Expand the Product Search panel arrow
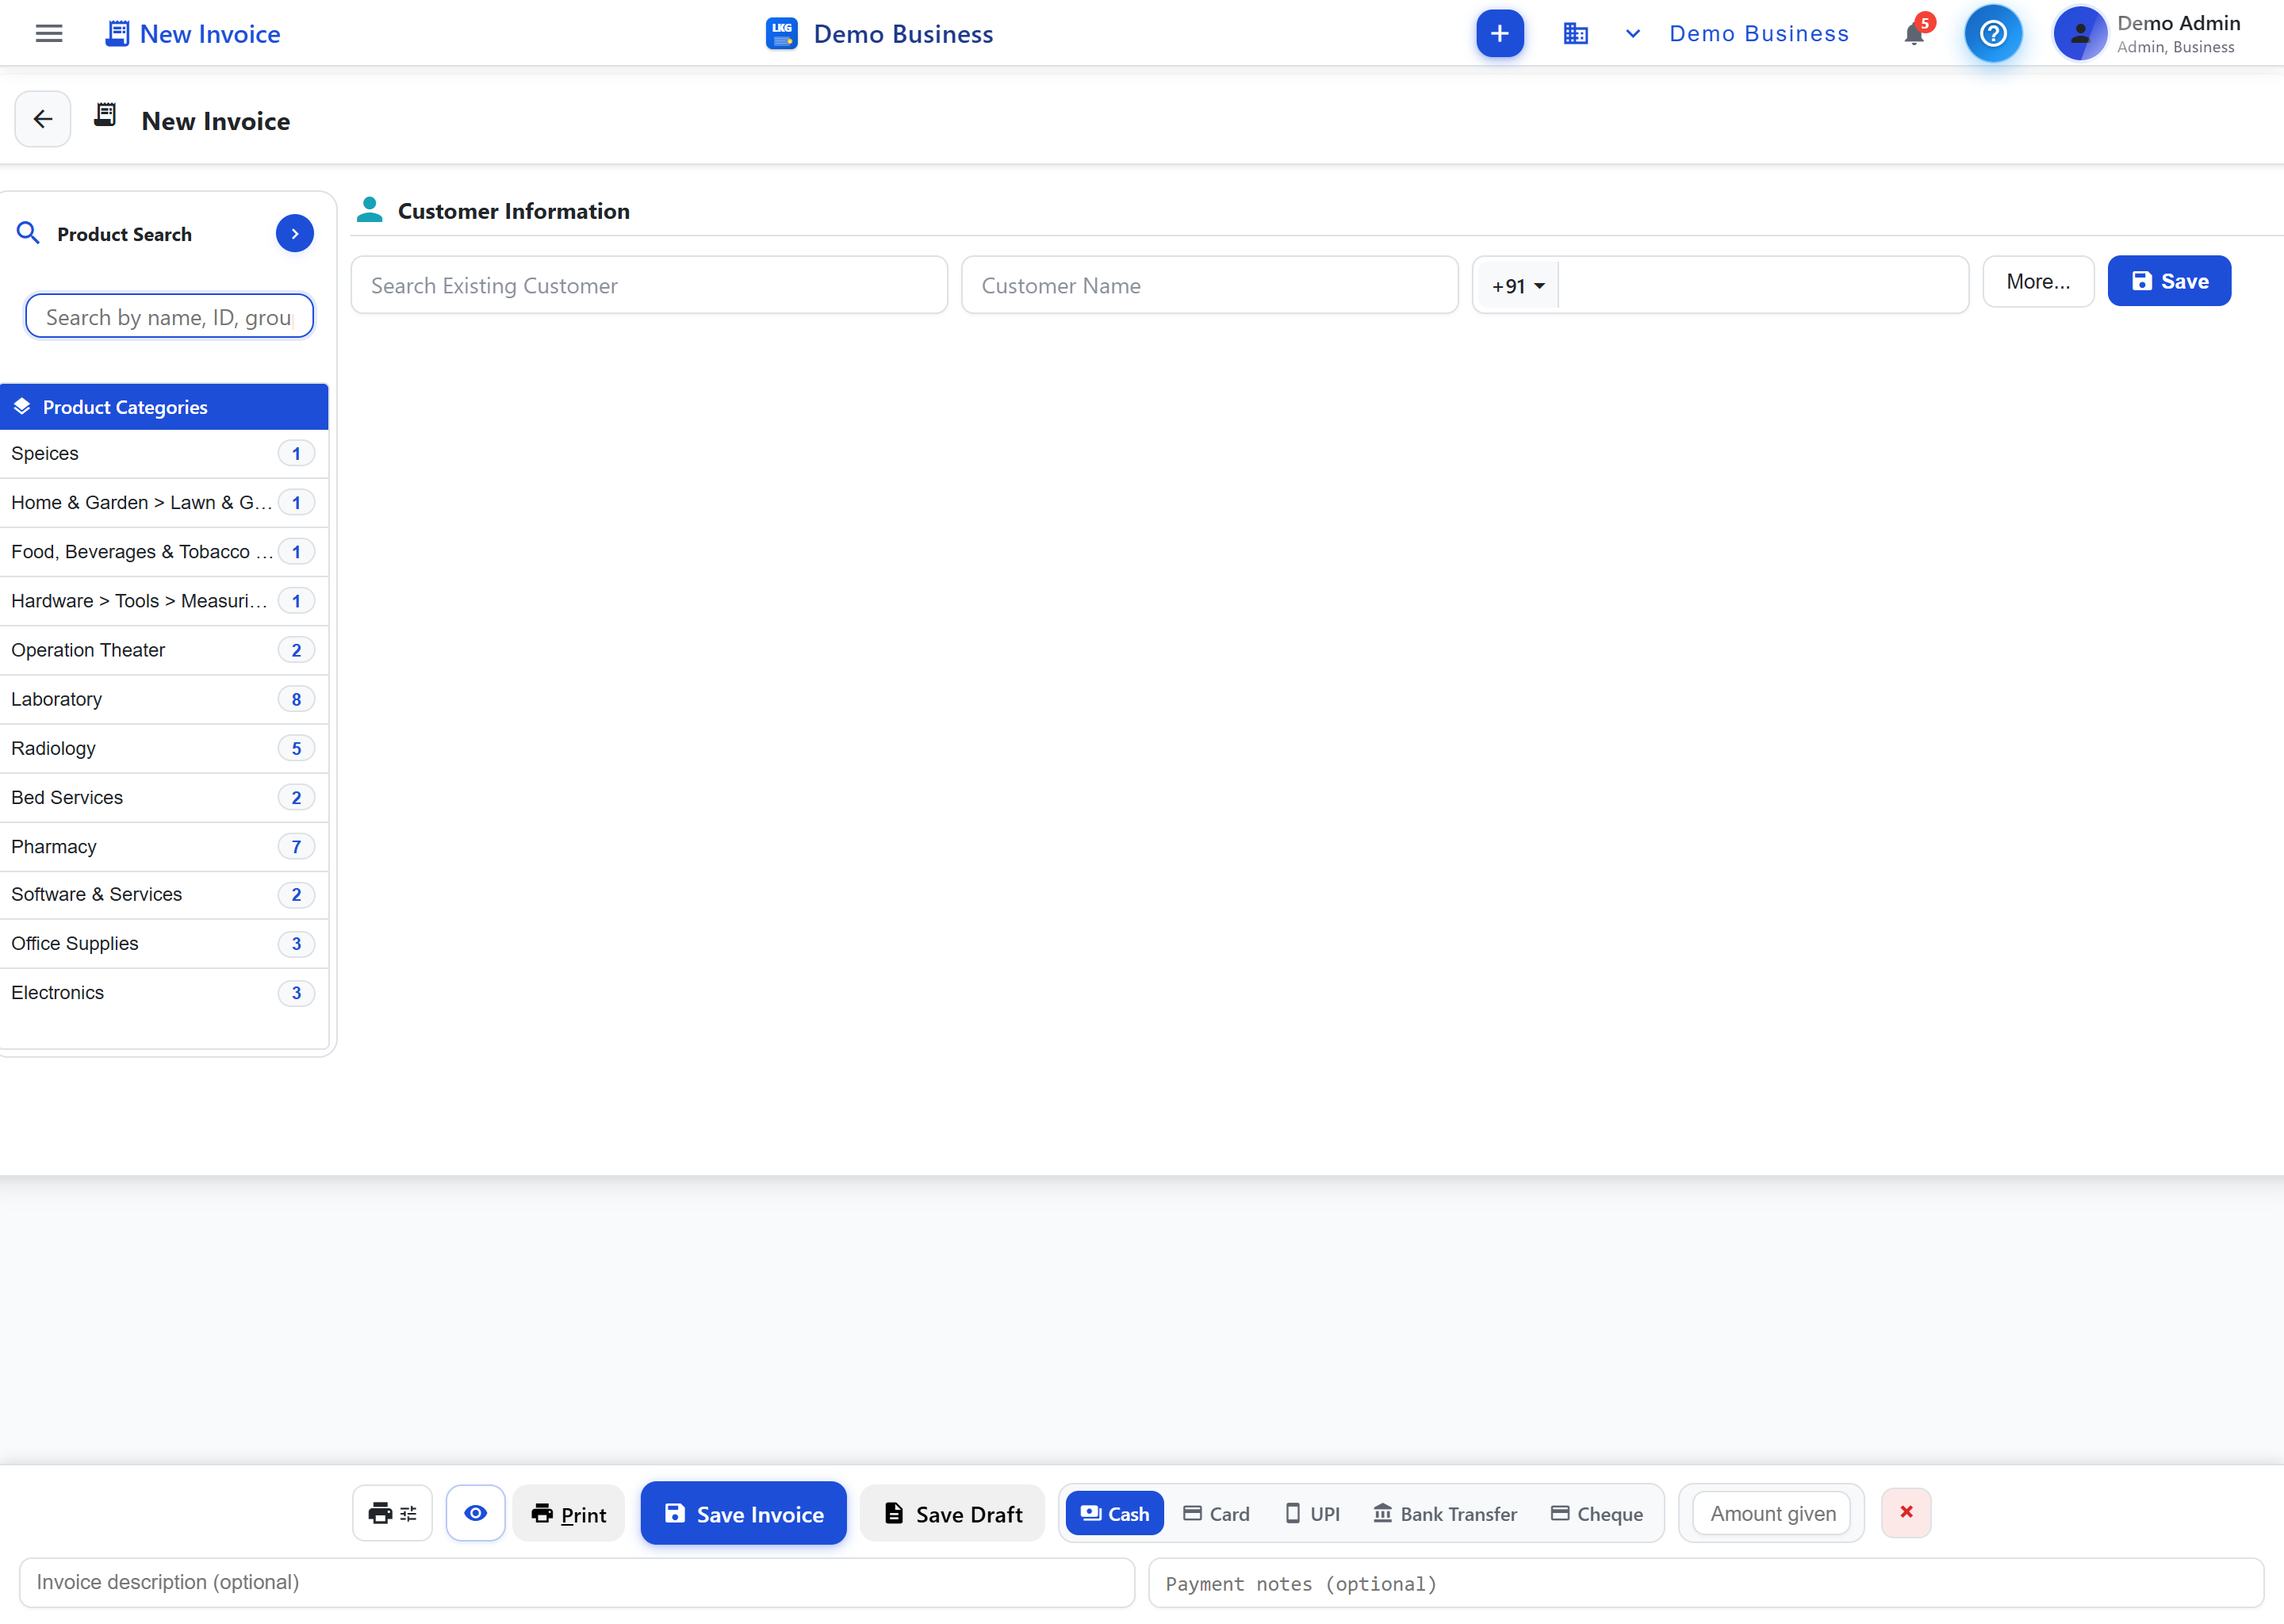The image size is (2284, 1624). click(295, 234)
